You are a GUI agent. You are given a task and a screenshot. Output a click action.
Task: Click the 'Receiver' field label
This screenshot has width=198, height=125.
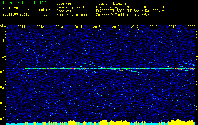point(64,11)
